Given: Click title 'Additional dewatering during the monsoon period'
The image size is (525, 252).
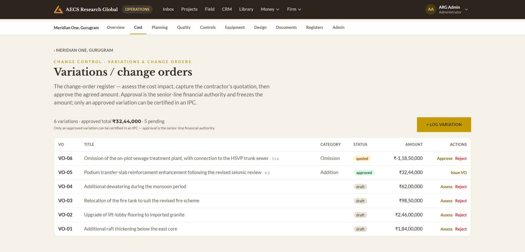Looking at the screenshot, I should (135, 186).
